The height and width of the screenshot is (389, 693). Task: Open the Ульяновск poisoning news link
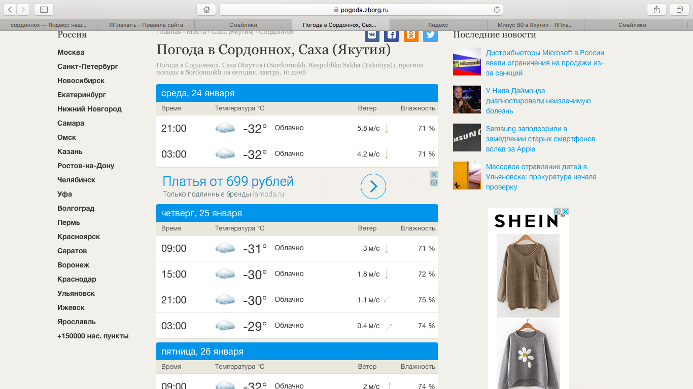[541, 177]
